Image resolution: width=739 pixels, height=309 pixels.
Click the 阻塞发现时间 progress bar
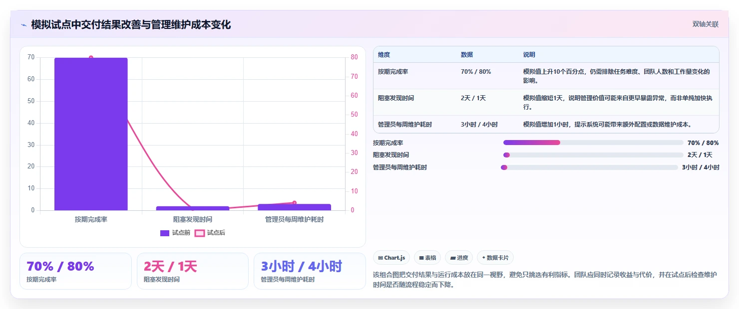[593, 155]
